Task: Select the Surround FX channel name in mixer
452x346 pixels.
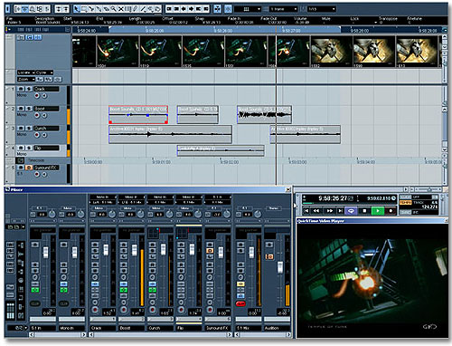Action: point(218,328)
